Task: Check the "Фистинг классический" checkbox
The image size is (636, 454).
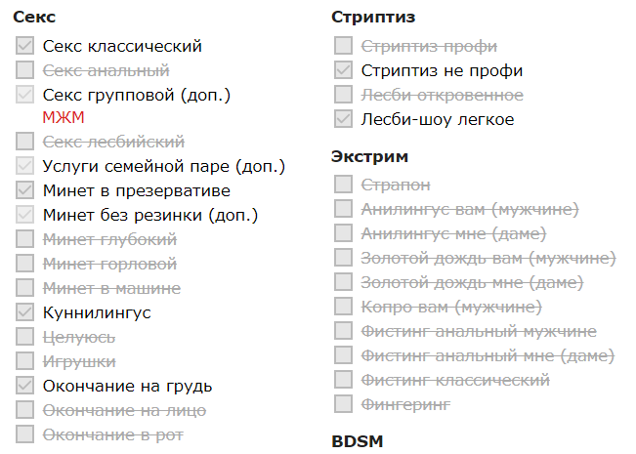Action: click(x=342, y=379)
